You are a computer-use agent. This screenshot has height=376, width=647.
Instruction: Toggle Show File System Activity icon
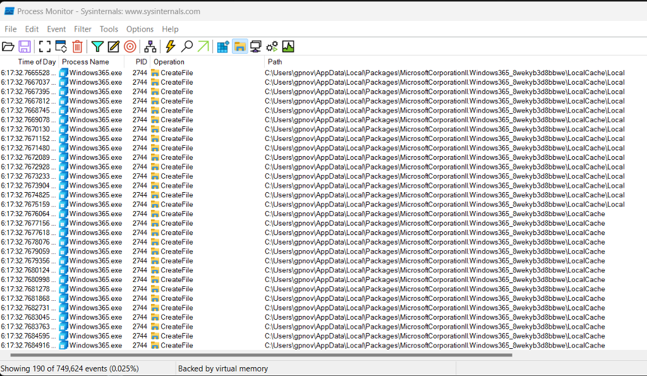(x=240, y=46)
